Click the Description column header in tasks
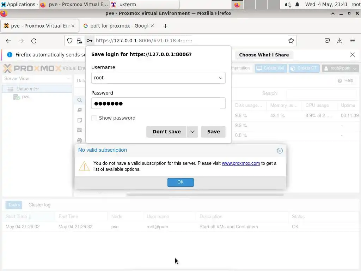Viewport: 361px width, 271px height. pyautogui.click(x=242, y=217)
